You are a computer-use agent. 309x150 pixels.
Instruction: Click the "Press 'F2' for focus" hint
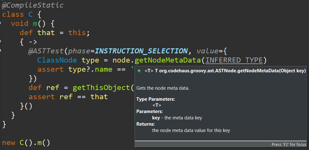288,144
